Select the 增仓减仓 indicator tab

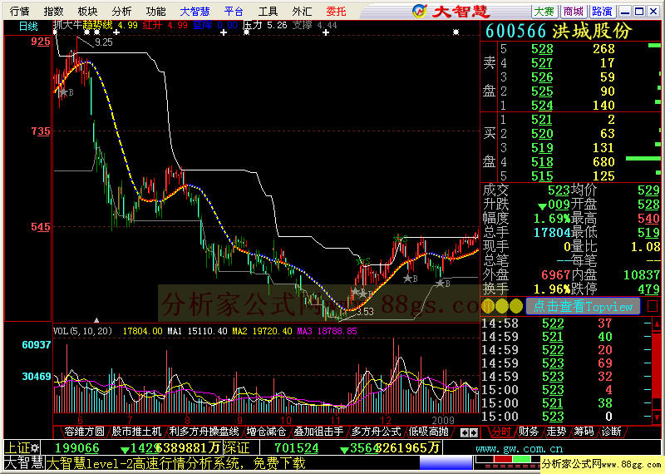tap(266, 432)
